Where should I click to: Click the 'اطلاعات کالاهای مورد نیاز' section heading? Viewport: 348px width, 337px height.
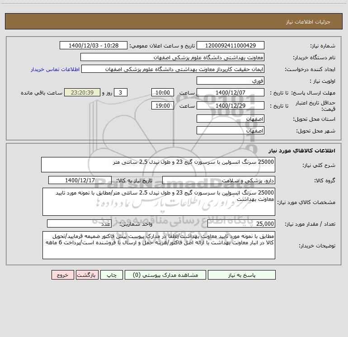[x=301, y=151]
